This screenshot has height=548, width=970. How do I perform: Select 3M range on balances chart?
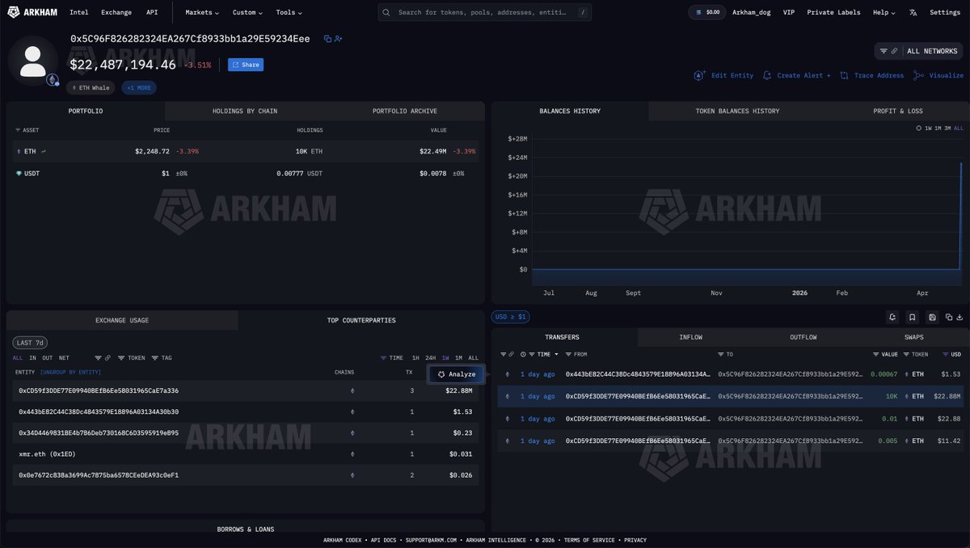point(948,128)
